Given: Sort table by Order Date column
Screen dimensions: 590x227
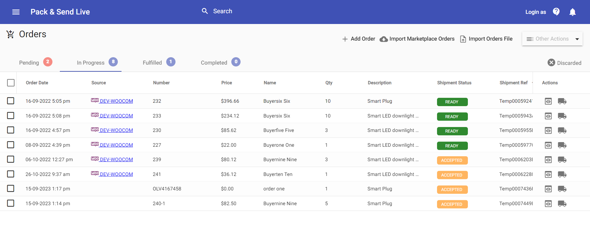Looking at the screenshot, I should [37, 83].
